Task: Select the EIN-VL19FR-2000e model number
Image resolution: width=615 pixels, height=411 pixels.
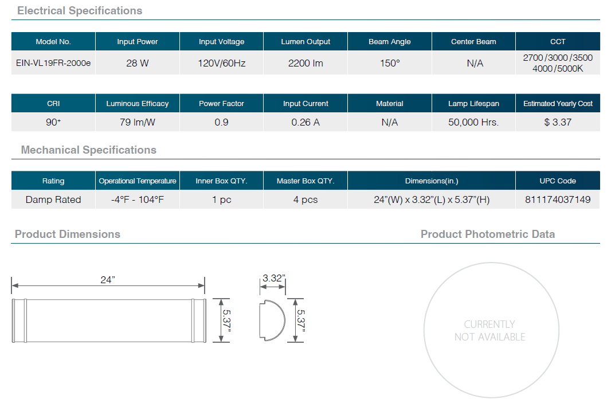Action: pyautogui.click(x=53, y=63)
